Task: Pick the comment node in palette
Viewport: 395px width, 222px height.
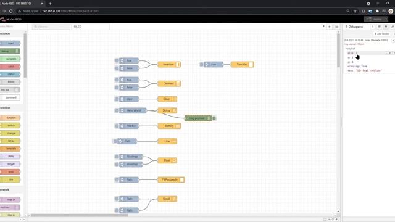Action: pyautogui.click(x=10, y=97)
